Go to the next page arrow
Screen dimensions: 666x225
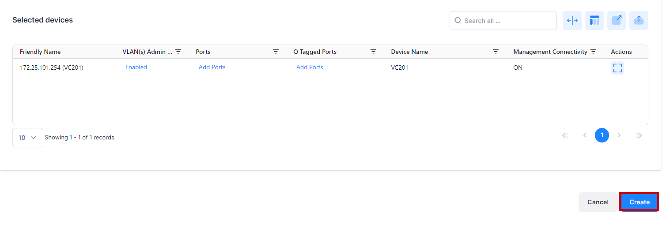[619, 135]
